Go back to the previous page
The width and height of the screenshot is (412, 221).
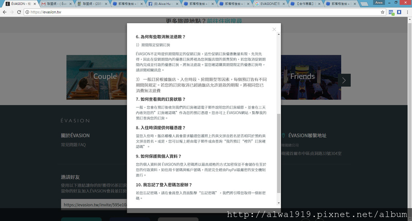(x=4, y=12)
